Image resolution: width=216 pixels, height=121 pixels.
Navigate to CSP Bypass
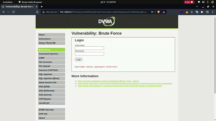coord(51,99)
